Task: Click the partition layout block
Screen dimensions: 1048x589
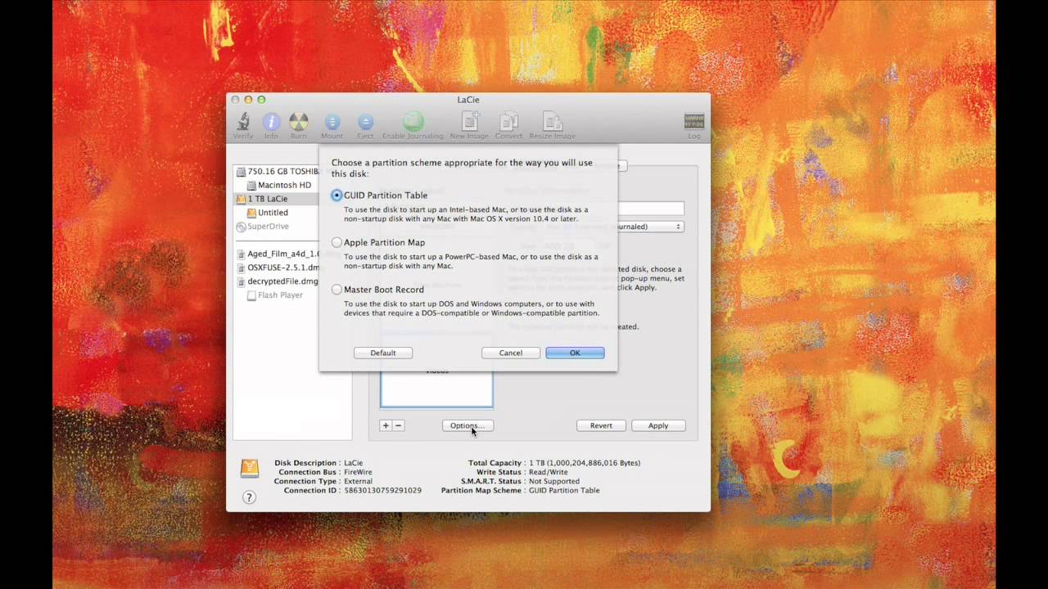Action: [436, 389]
